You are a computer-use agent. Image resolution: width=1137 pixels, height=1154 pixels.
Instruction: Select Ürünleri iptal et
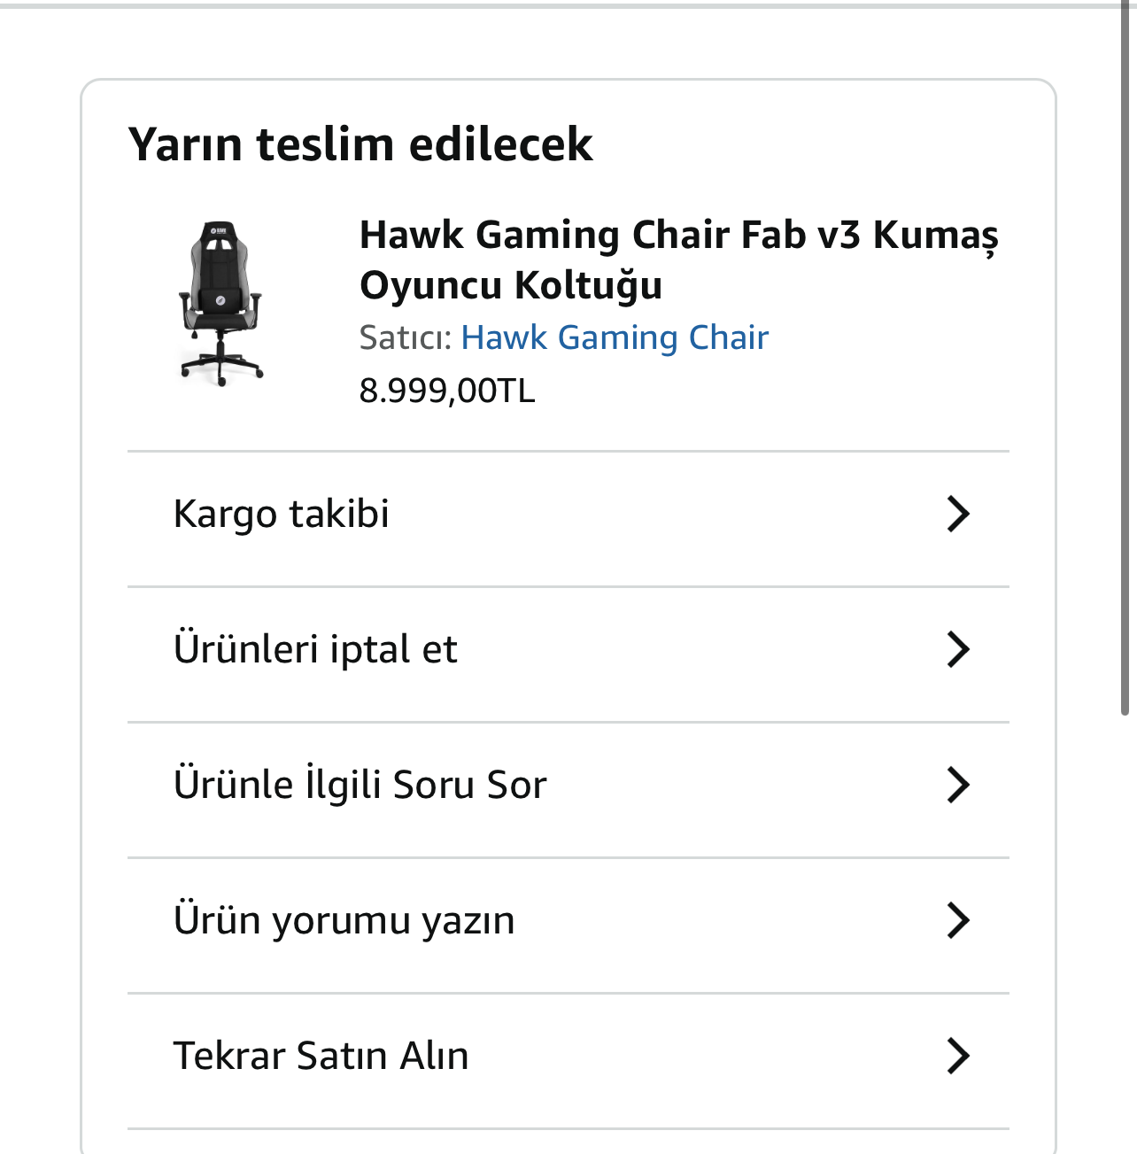pos(315,649)
